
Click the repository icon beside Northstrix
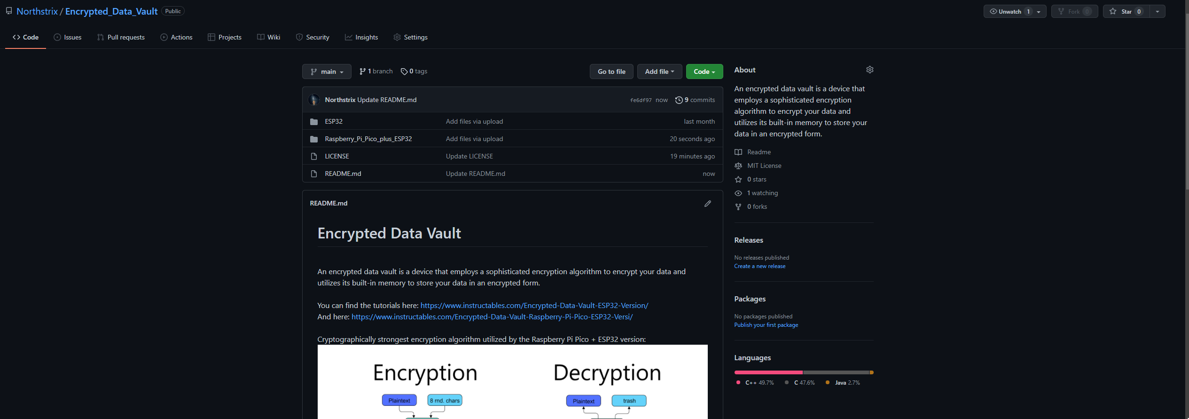pos(9,11)
